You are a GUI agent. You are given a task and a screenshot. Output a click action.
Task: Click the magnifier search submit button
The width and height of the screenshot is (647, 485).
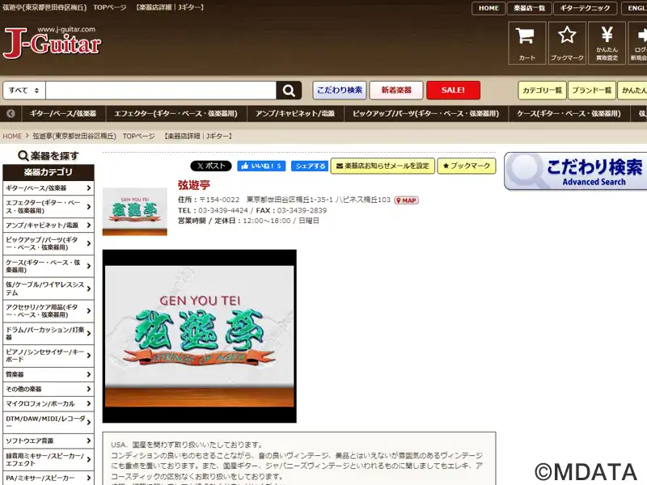click(289, 91)
